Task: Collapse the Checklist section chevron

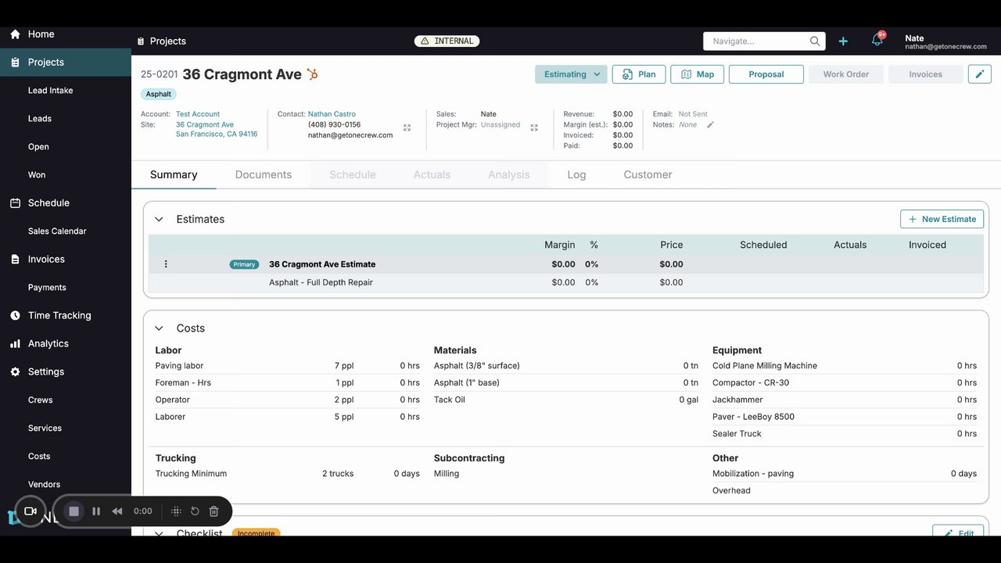Action: pyautogui.click(x=159, y=533)
